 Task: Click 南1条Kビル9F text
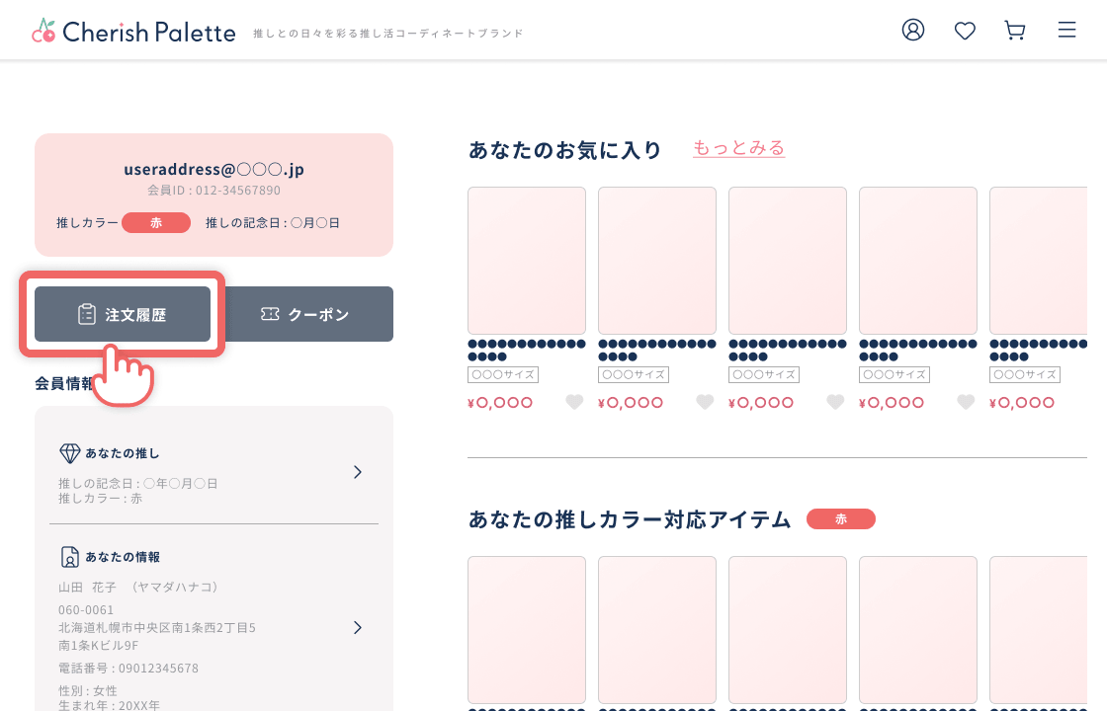tap(98, 646)
